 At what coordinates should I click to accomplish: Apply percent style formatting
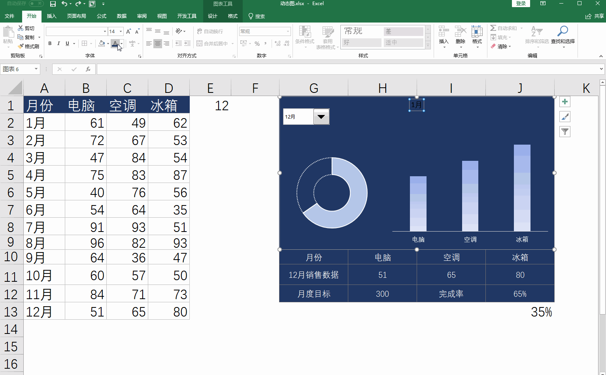[257, 43]
